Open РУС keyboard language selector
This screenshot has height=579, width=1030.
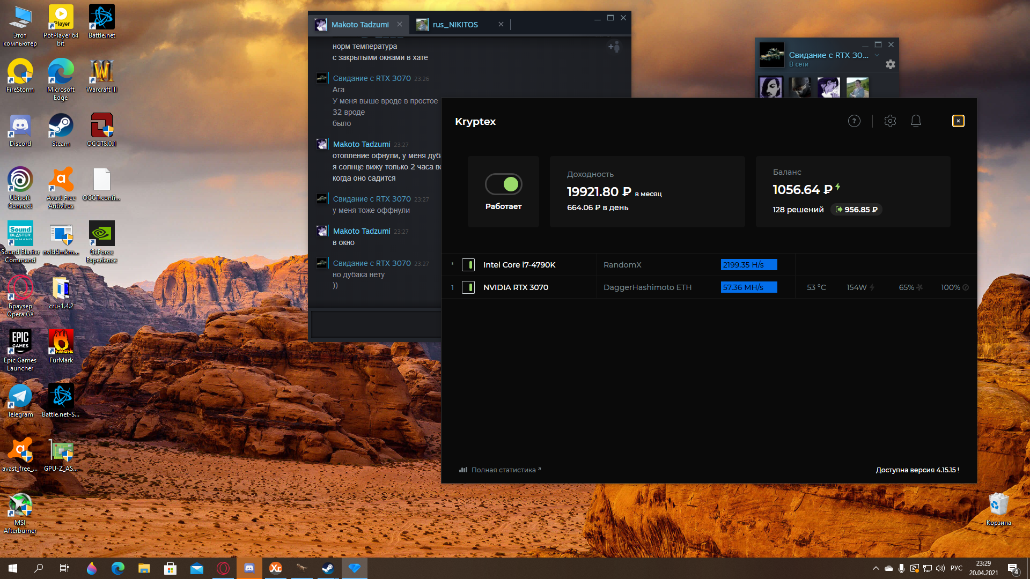(x=956, y=568)
